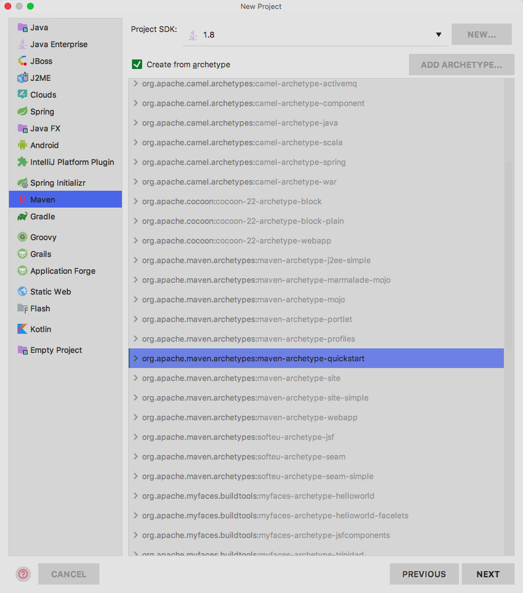Click the Spring leaf icon in sidebar

tap(22, 112)
